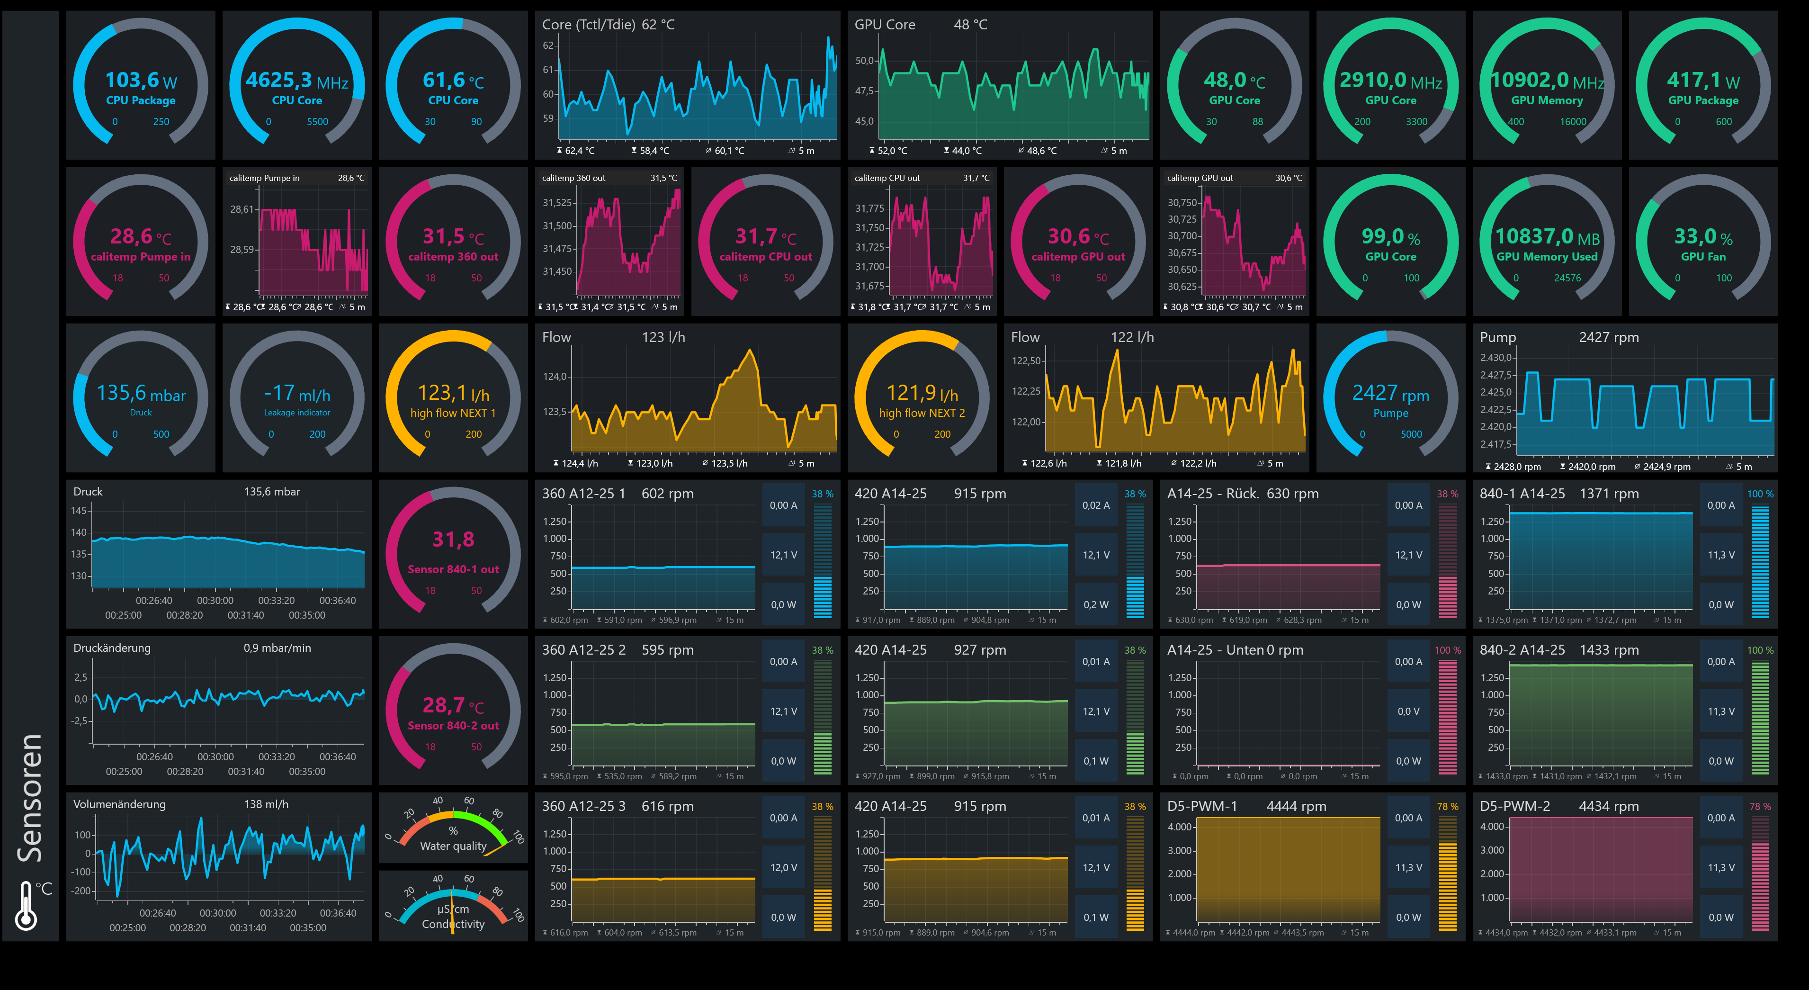Screen dimensions: 1809x990
Task: Click the Sensor 840-2 out temperature gauge
Action: (453, 711)
